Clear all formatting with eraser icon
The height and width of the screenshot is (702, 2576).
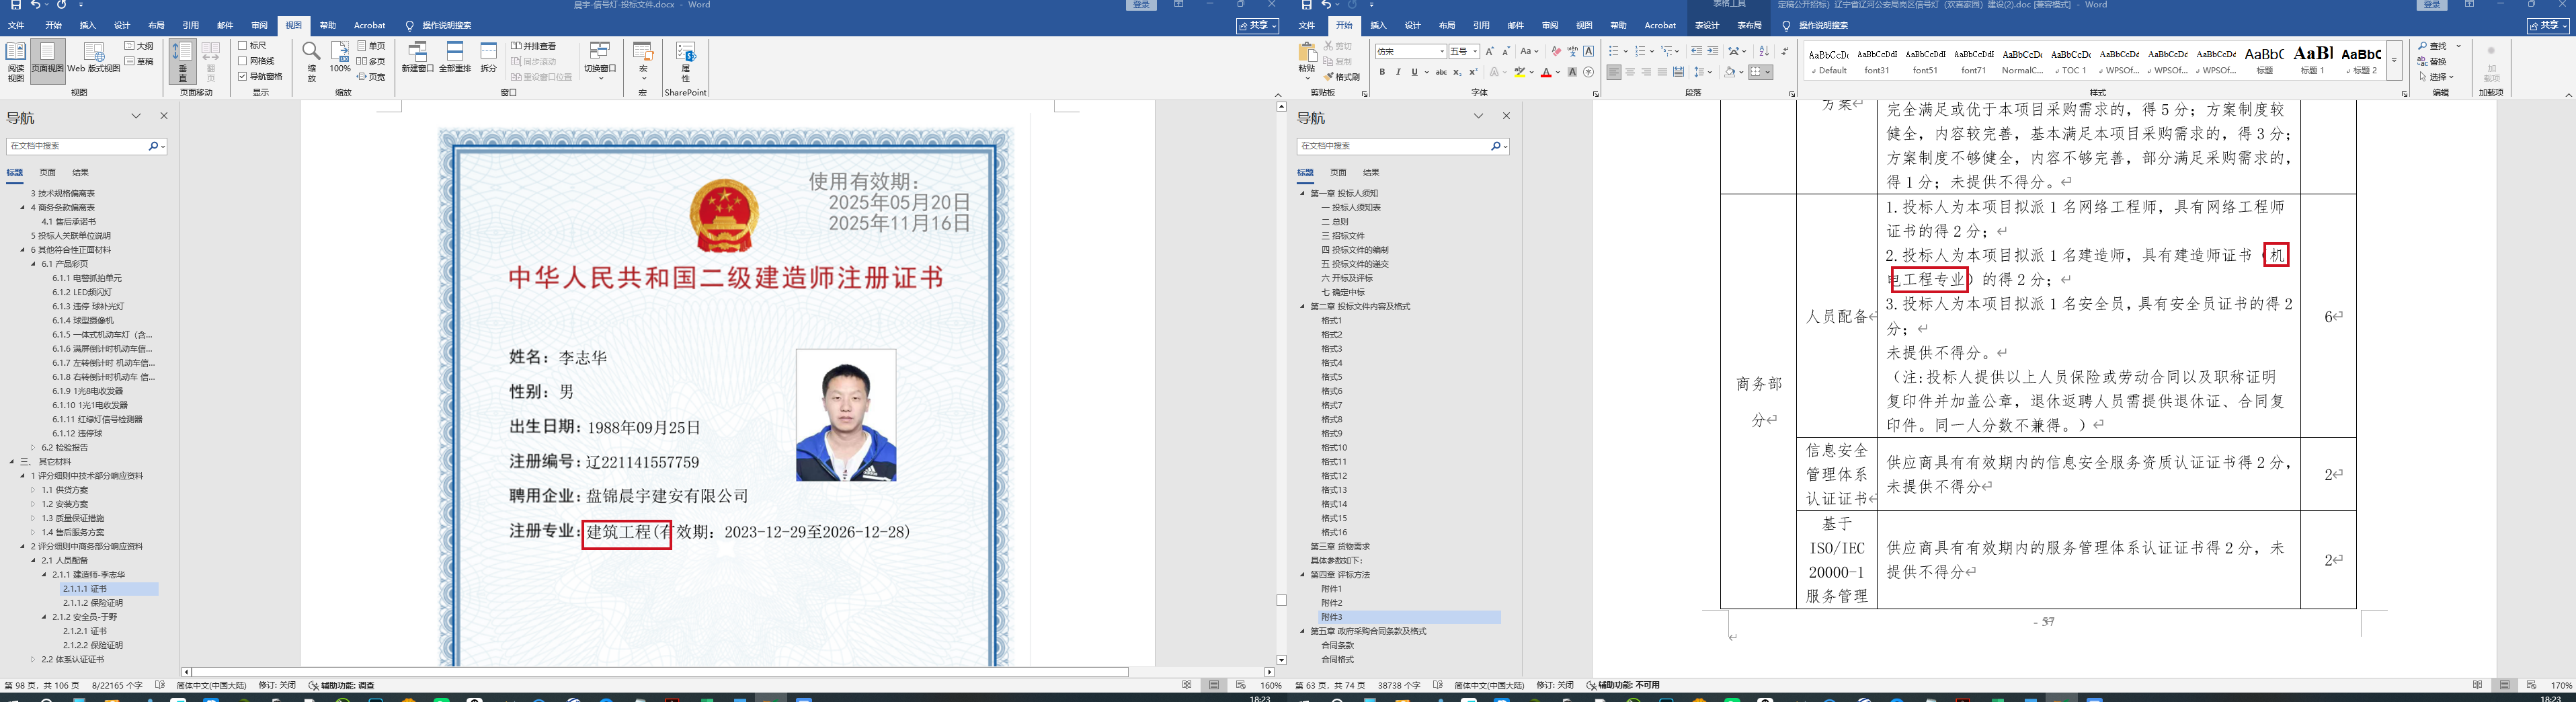click(x=1556, y=51)
